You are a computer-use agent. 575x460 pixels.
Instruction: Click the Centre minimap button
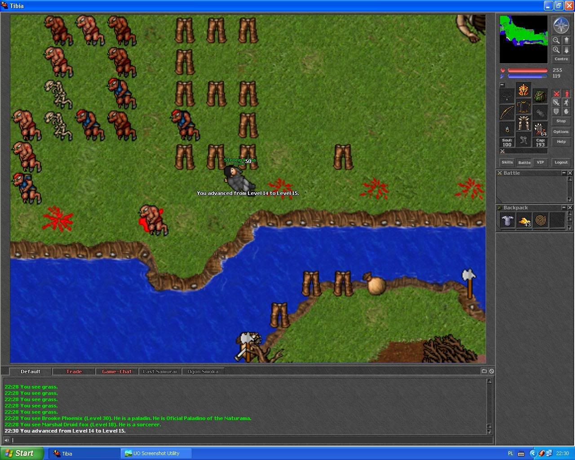(561, 59)
